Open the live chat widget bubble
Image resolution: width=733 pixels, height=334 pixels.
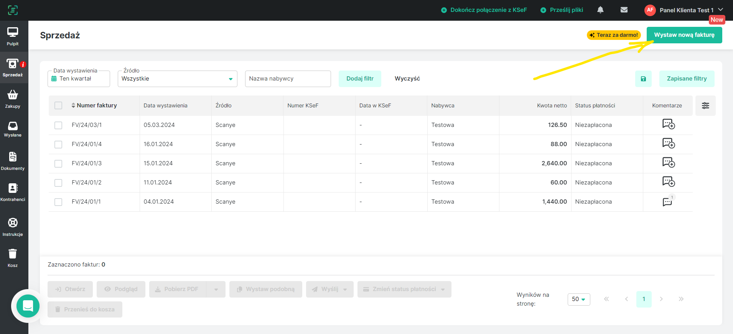point(28,306)
